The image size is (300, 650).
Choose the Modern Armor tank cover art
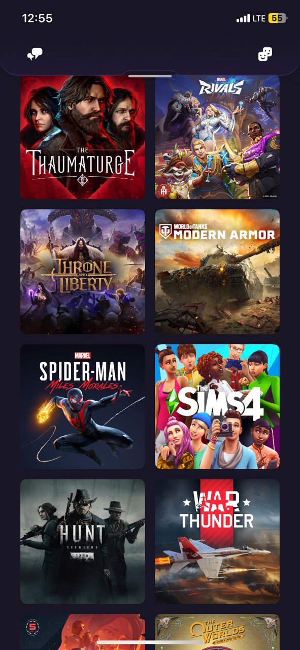(x=217, y=272)
